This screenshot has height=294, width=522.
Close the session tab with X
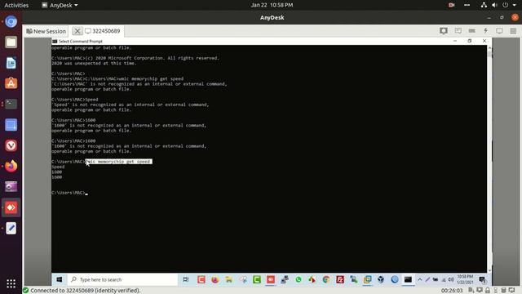[77, 31]
